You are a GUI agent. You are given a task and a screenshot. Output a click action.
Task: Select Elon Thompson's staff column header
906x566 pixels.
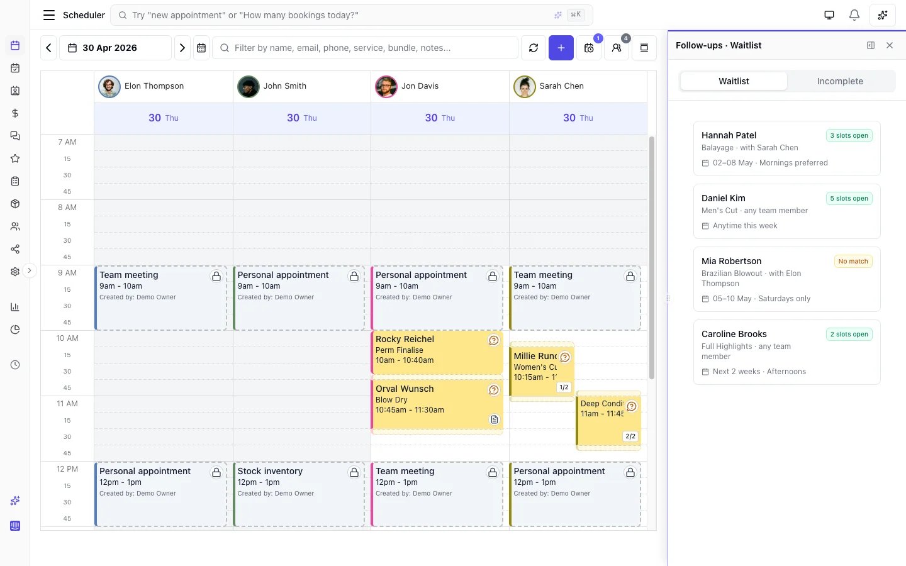click(x=164, y=87)
